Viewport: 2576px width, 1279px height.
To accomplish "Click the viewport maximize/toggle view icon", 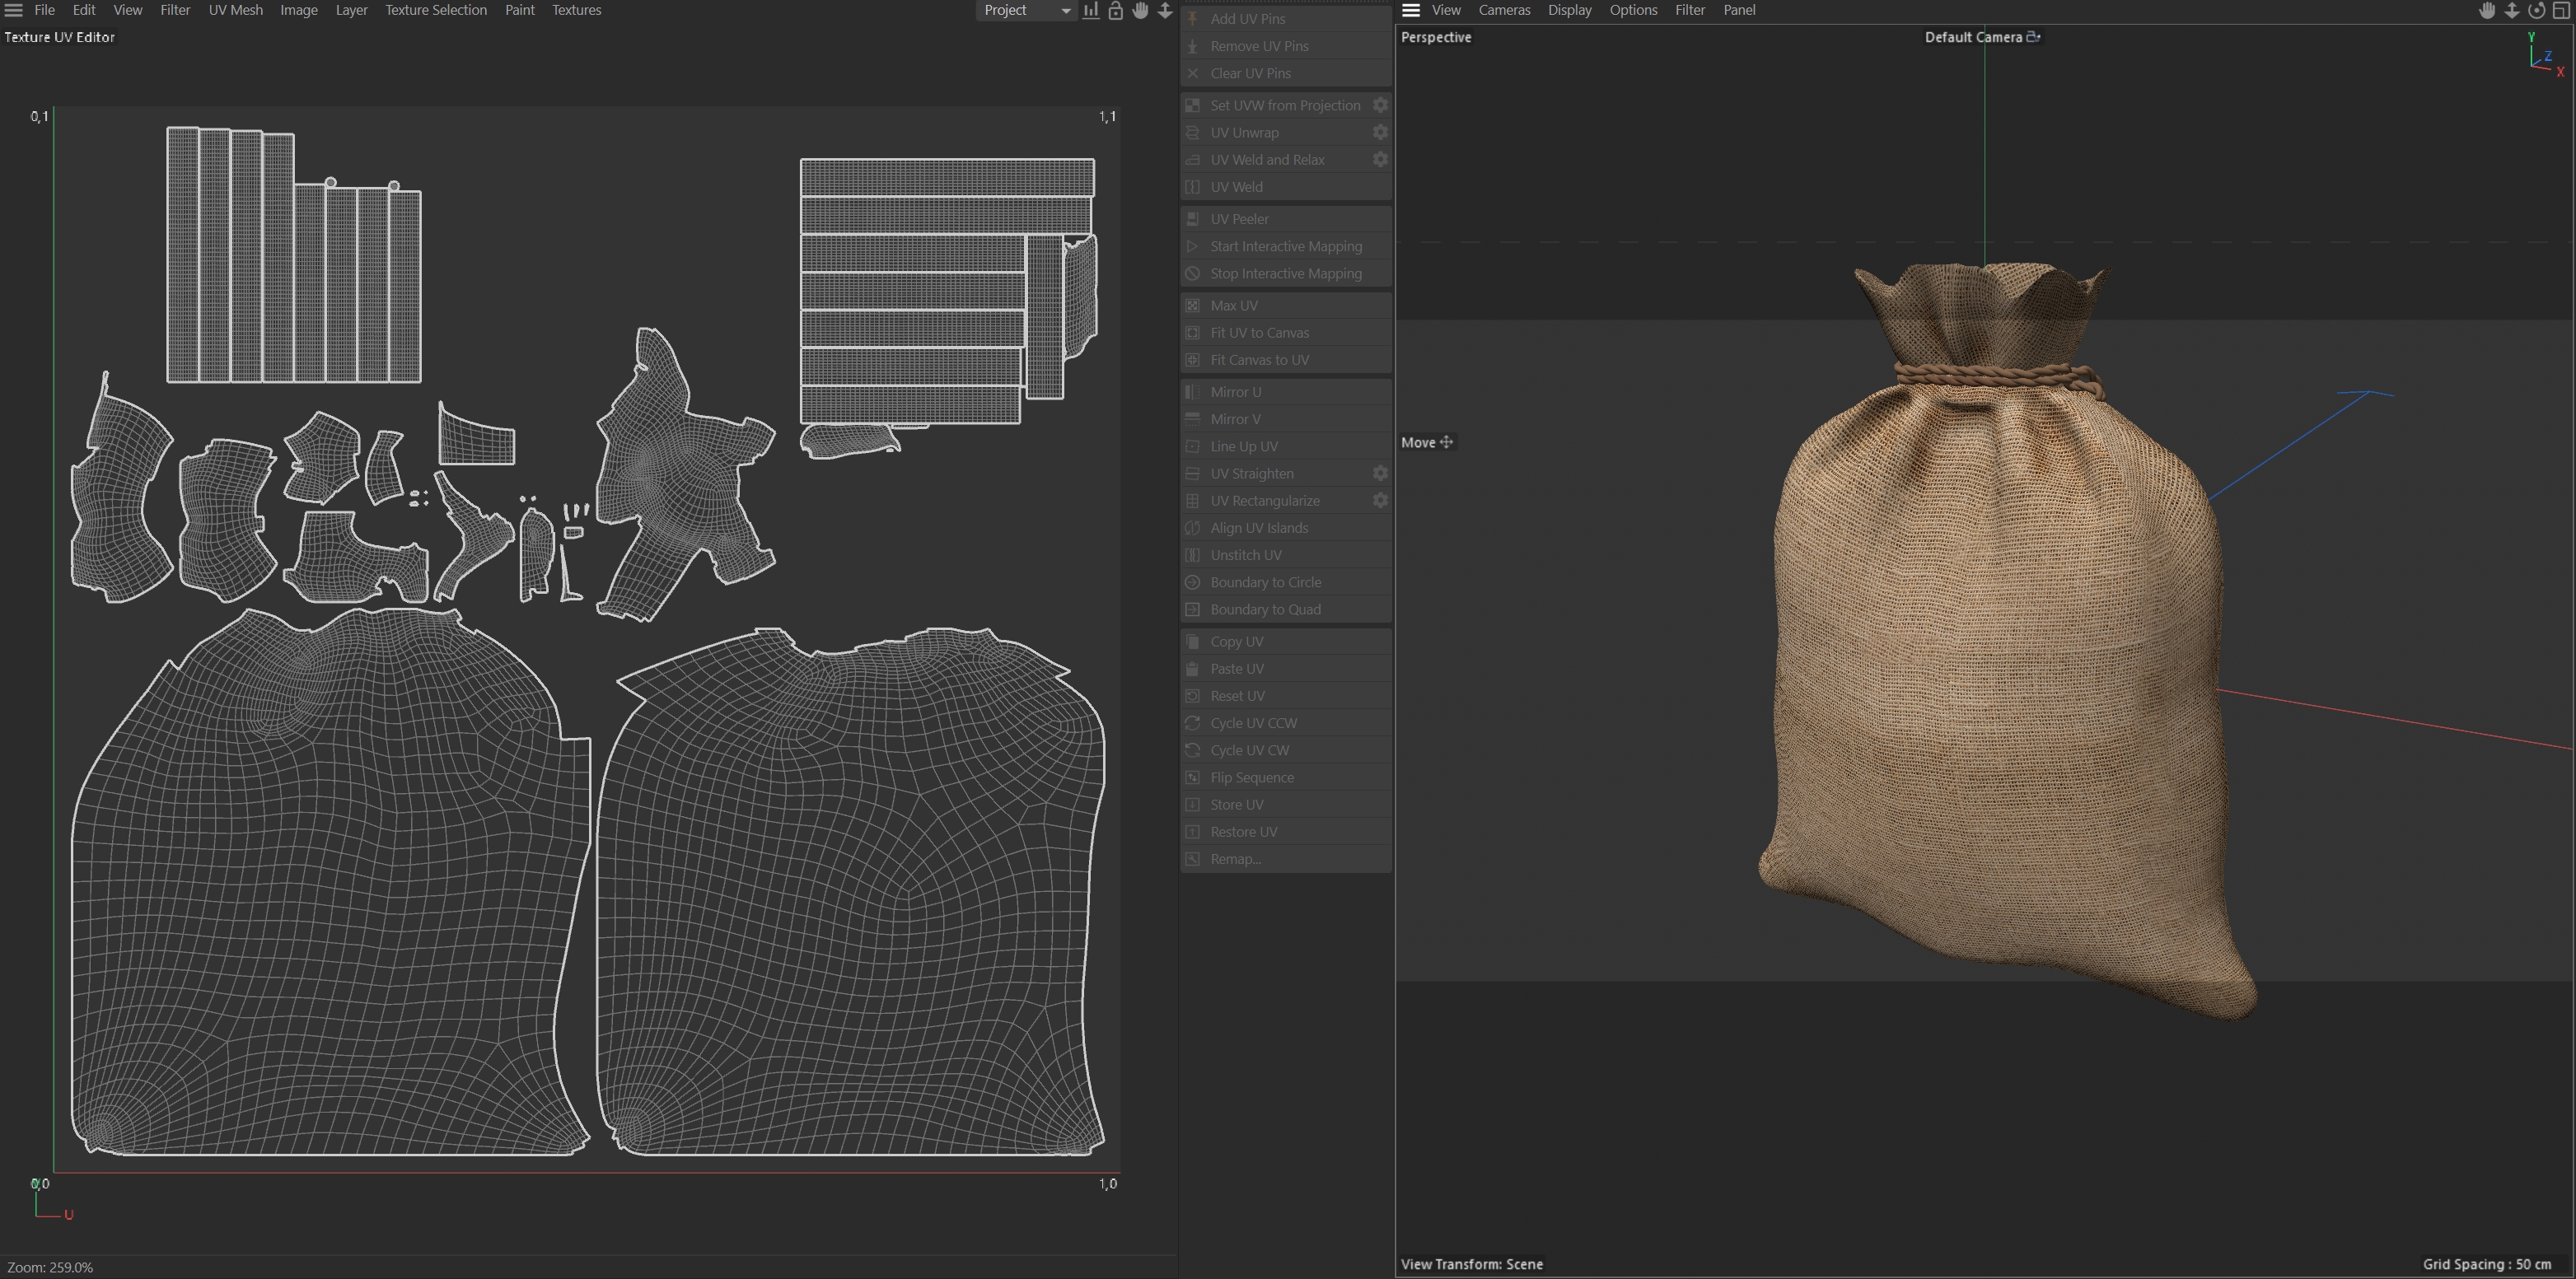I will (2561, 11).
